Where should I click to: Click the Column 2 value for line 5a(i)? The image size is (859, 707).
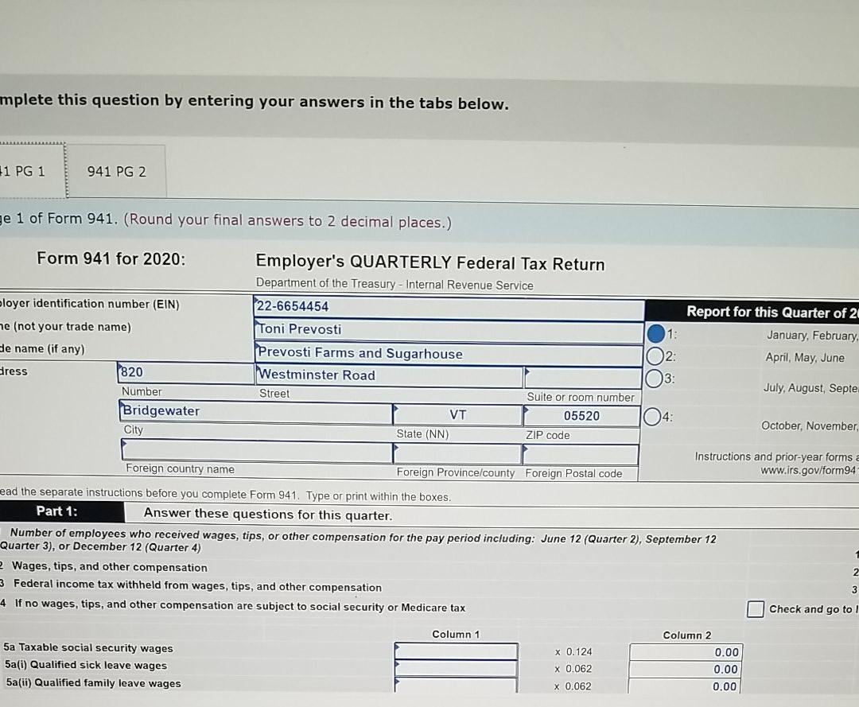686,669
